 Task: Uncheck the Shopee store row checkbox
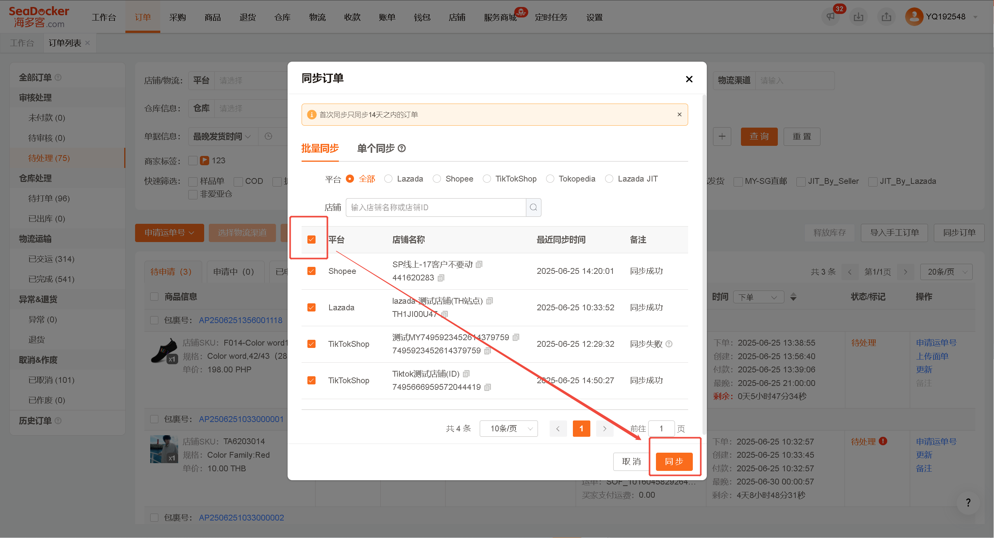click(x=311, y=271)
